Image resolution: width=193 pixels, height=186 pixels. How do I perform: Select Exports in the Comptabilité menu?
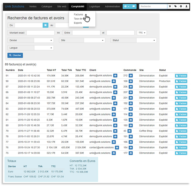(x=78, y=23)
